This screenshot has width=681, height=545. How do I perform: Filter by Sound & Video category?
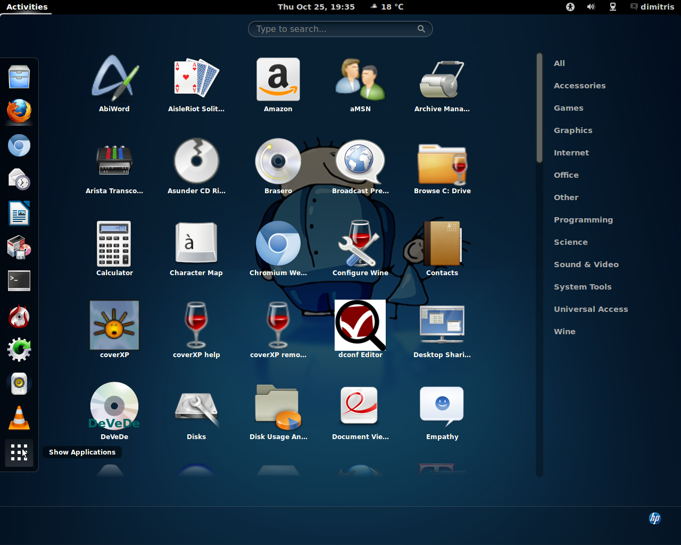click(x=586, y=265)
